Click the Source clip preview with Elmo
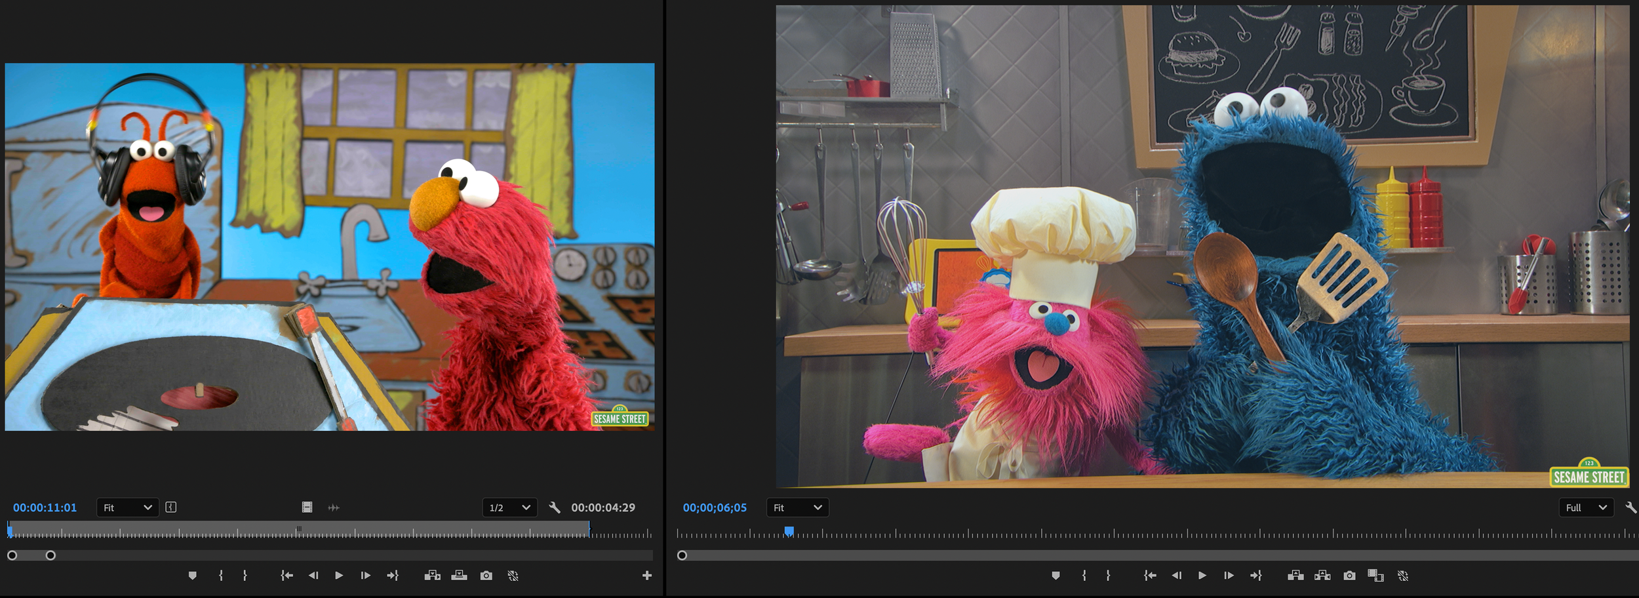This screenshot has width=1639, height=598. [329, 247]
